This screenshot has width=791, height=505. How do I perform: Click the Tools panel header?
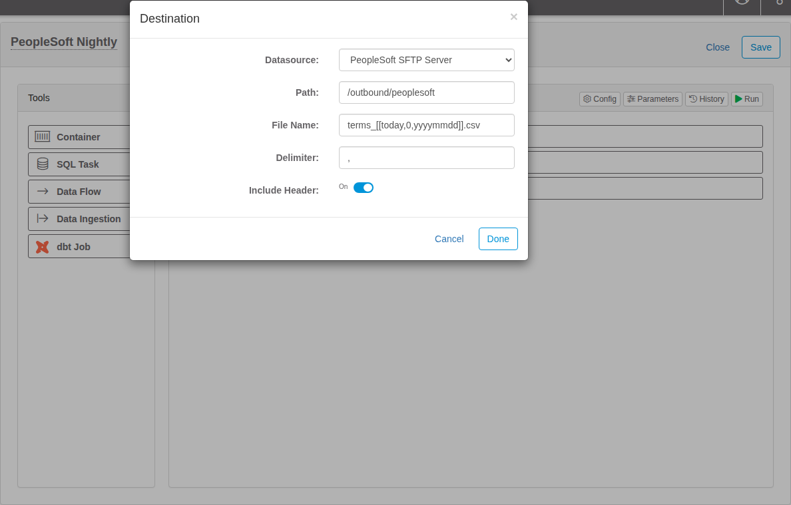[39, 98]
